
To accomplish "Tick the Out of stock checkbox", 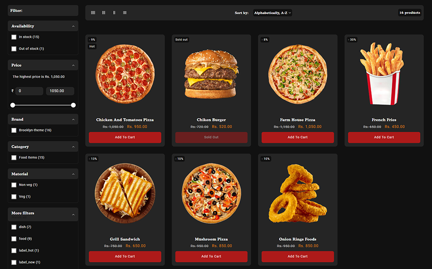I will pos(14,49).
